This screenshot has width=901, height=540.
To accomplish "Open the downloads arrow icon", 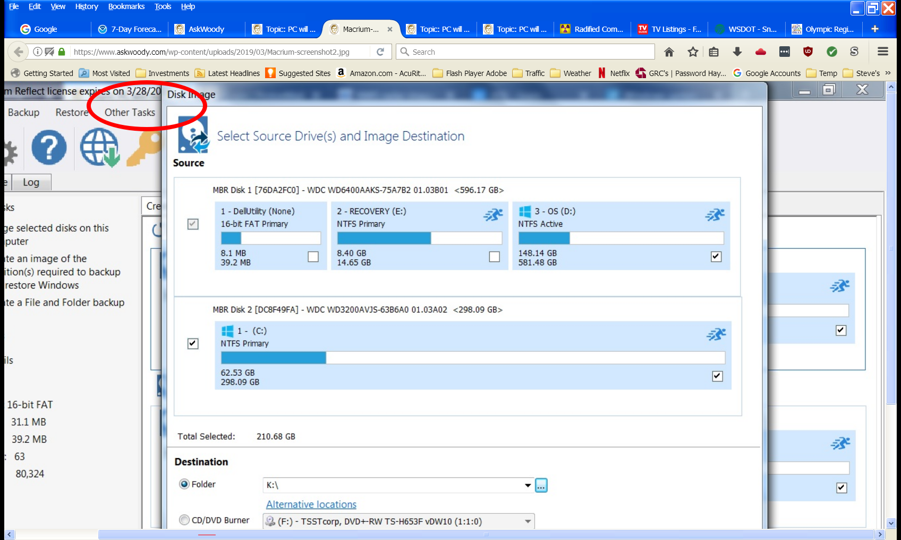I will tap(737, 52).
